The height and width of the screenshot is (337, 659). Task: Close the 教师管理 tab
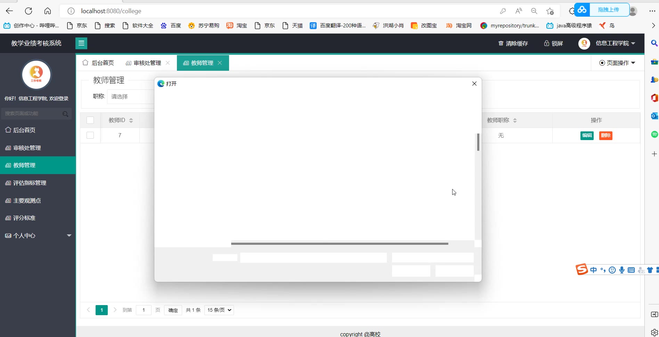(220, 63)
